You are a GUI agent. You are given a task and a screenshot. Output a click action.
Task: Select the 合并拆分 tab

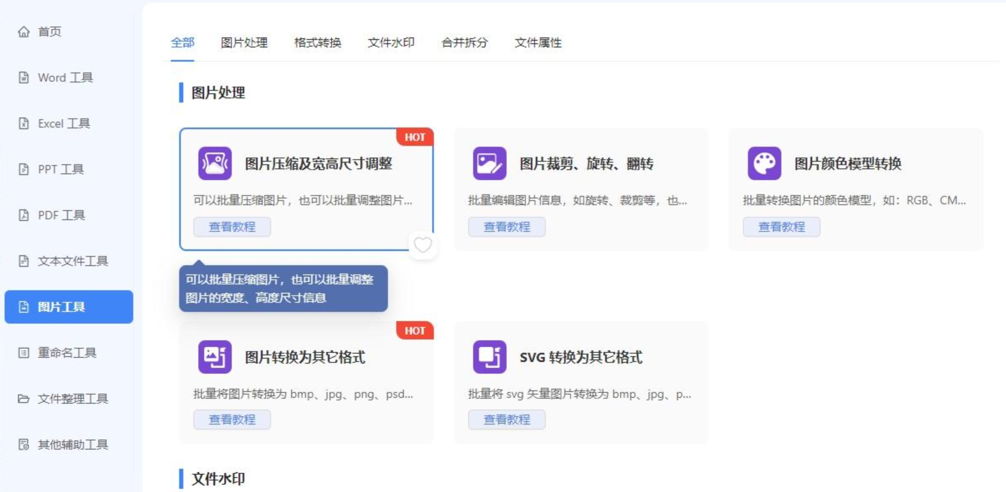click(x=464, y=43)
